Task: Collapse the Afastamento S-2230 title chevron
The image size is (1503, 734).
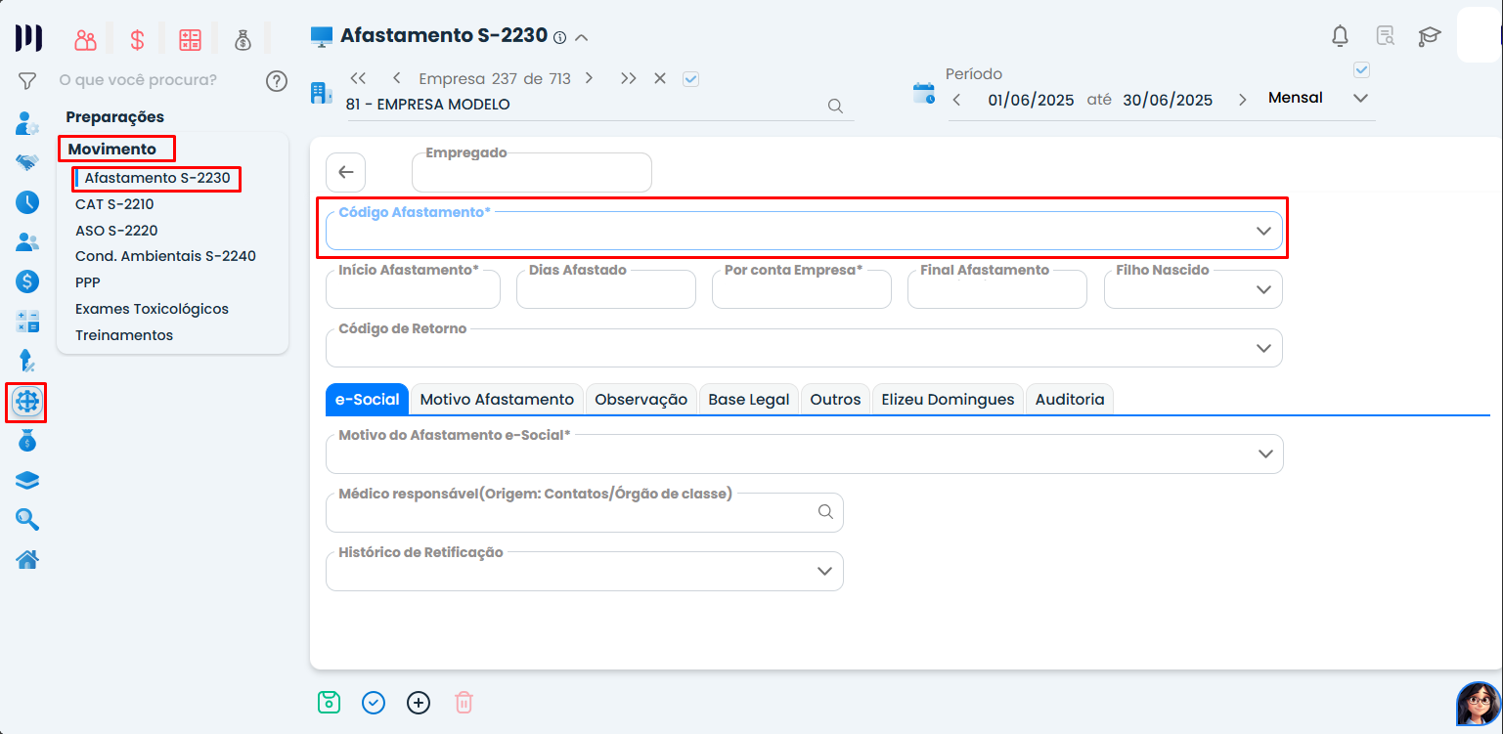Action: (x=582, y=37)
